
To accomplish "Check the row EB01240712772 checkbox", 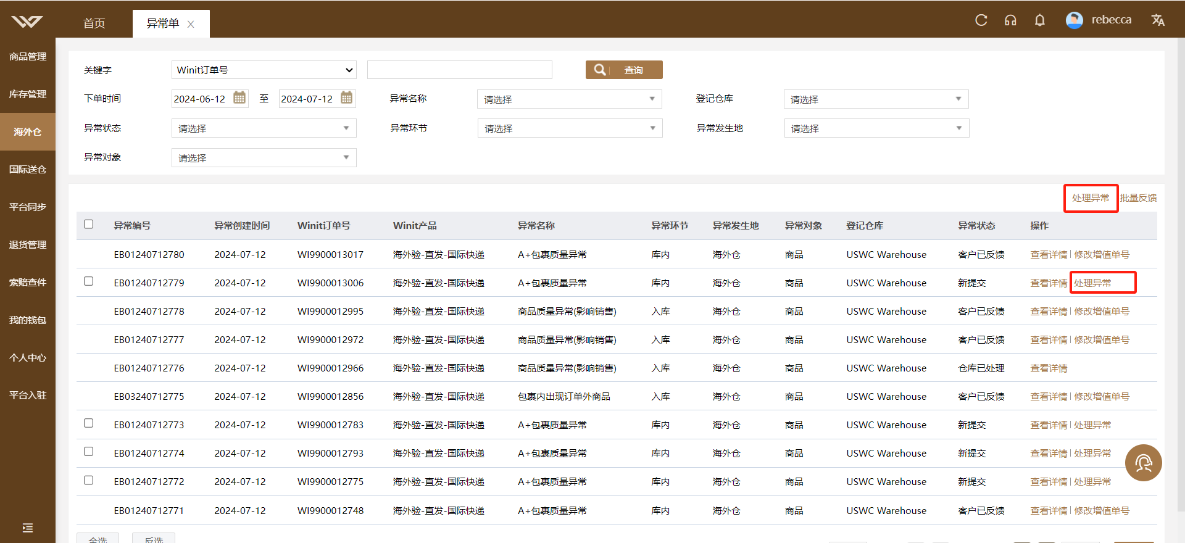I will pos(89,480).
